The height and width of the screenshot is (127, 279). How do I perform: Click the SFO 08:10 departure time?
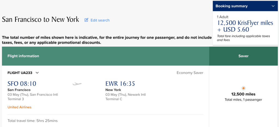(22, 84)
